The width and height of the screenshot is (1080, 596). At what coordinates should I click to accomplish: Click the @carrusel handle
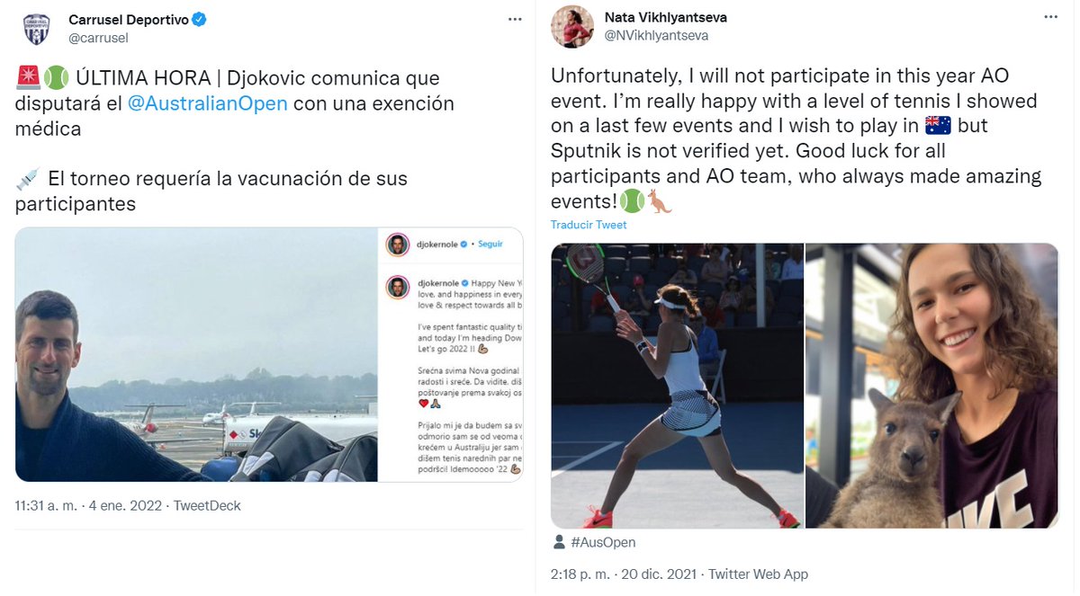98,38
